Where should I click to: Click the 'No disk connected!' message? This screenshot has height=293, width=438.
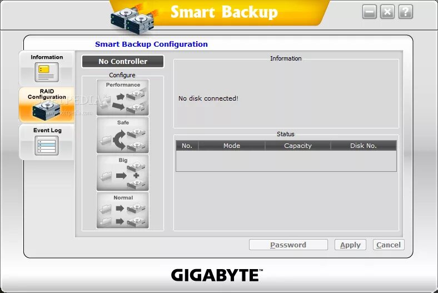[208, 98]
